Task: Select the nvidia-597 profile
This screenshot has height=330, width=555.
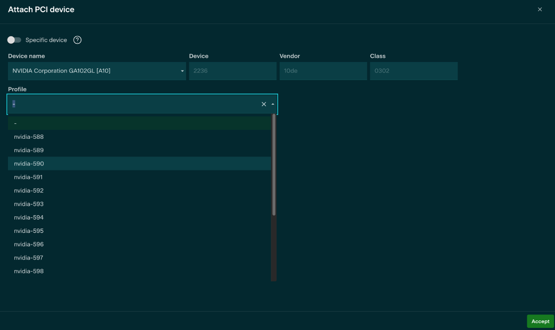Action: (x=29, y=258)
